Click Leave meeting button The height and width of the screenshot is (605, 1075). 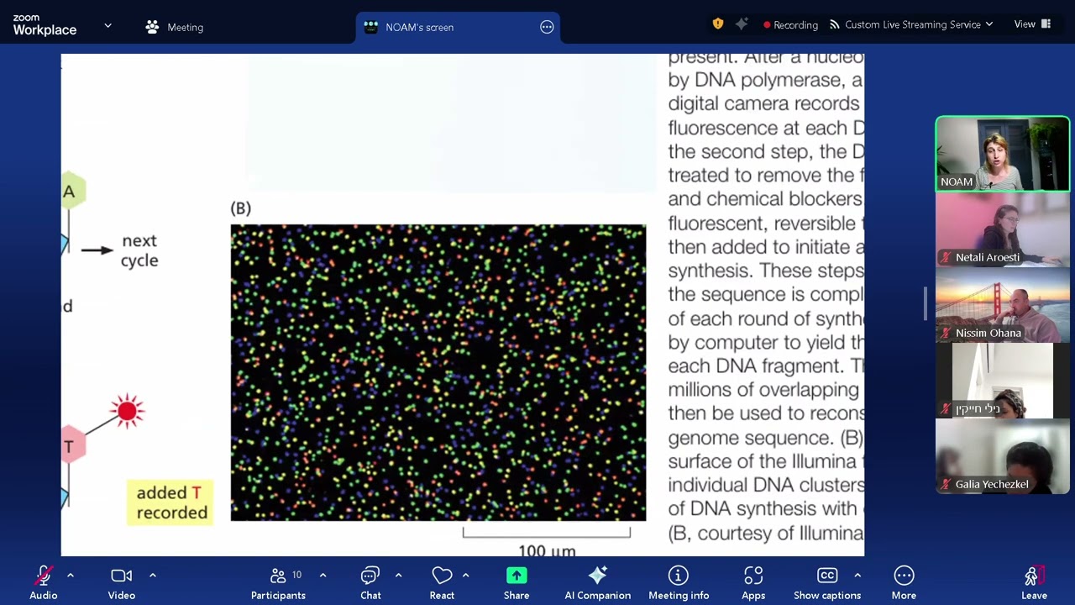pyautogui.click(x=1034, y=582)
